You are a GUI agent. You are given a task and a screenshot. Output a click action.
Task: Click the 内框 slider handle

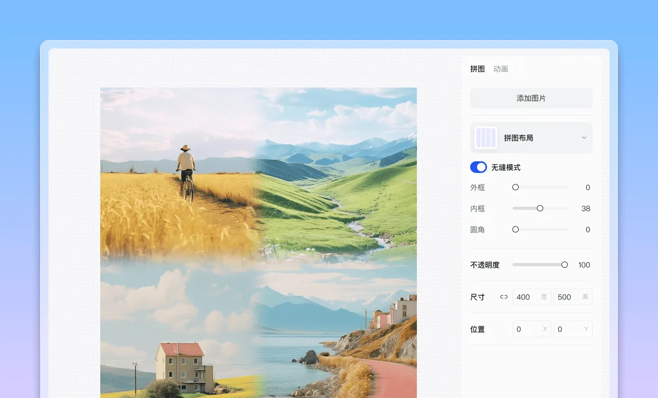(x=540, y=208)
